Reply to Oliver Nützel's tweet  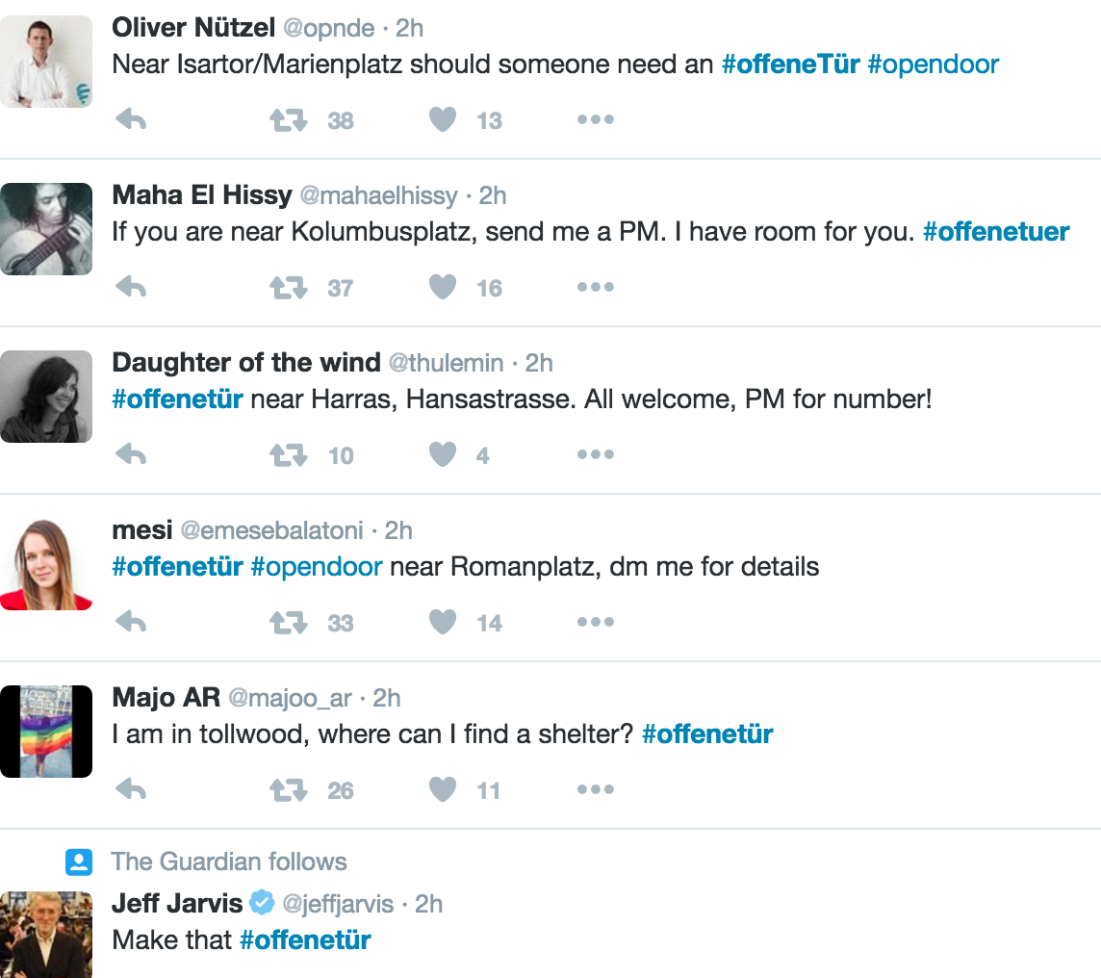point(130,120)
